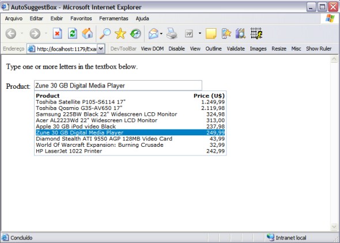
Task: Select Samsung 225BW Black 22" Widescreen LCD Monitor
Action: click(x=130, y=114)
